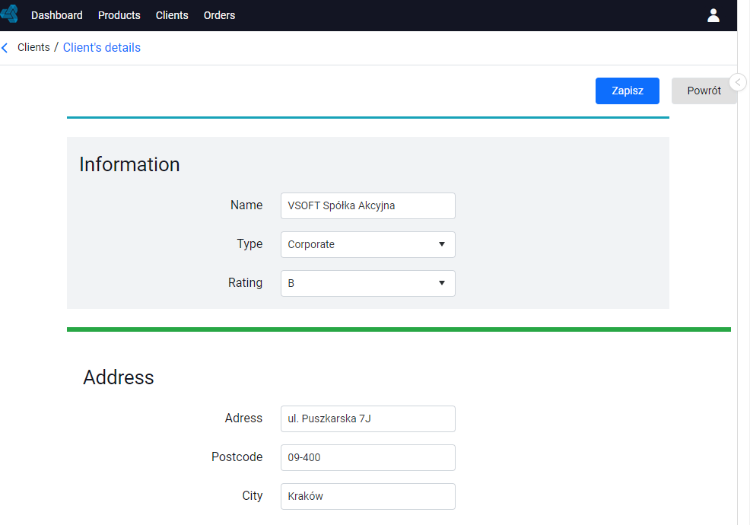Follow the Clients breadcrumb link
This screenshot has height=525, width=750.
point(33,47)
